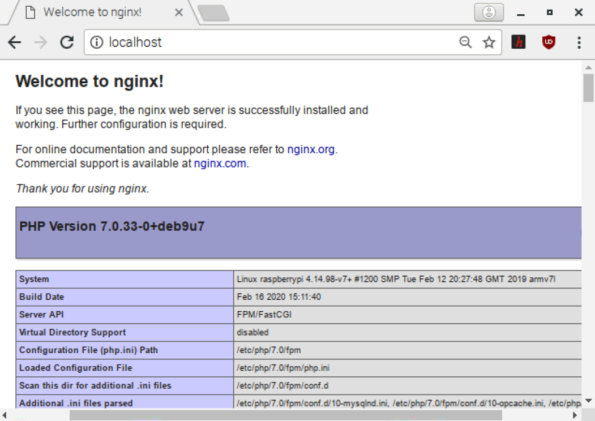Click the 'PHP Version 7.0.33-0+deb9u7' header
This screenshot has width=595, height=421.
coord(112,226)
